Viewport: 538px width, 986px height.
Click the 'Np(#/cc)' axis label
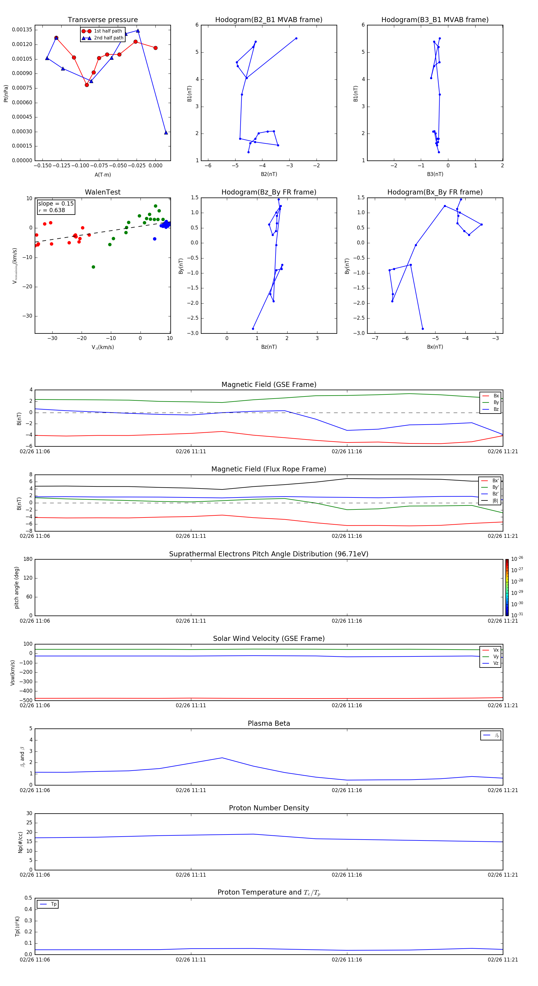[x=20, y=842]
